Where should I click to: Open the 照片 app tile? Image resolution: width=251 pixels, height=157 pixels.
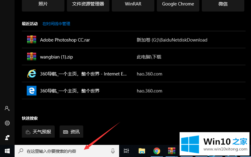point(43,5)
